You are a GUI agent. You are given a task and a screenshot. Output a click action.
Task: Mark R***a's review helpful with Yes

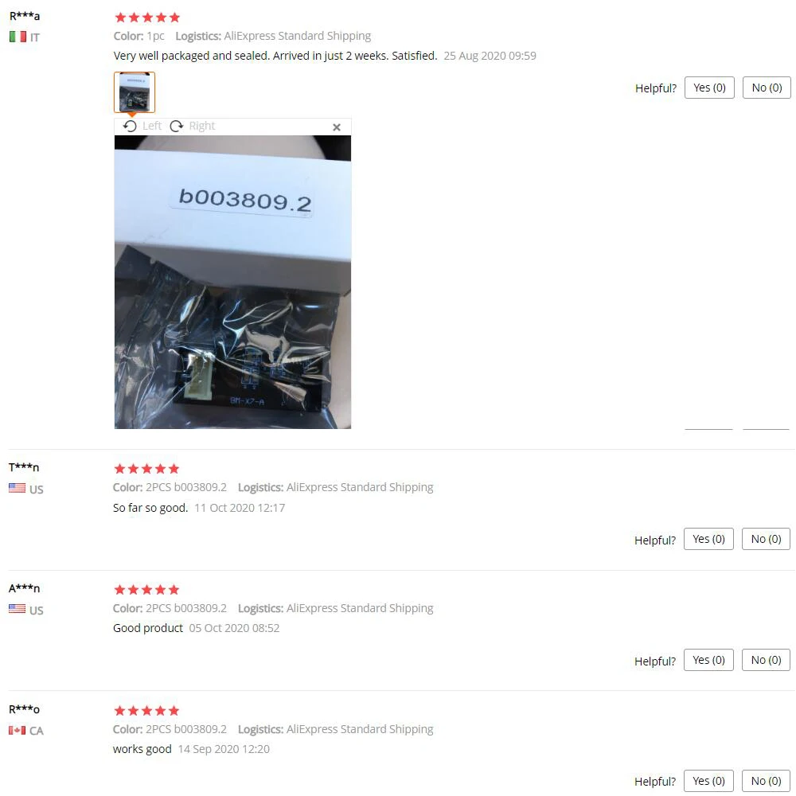[709, 88]
